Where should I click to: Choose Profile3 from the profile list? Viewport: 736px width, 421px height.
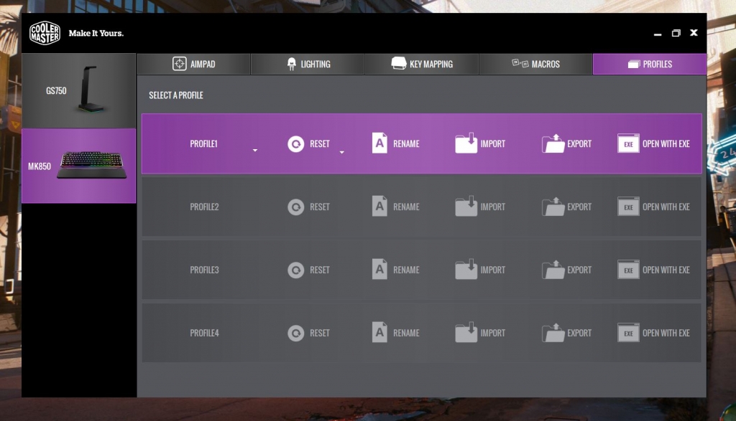point(204,270)
